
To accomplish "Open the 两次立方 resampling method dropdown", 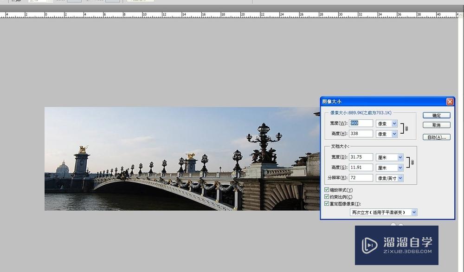I will pyautogui.click(x=384, y=212).
